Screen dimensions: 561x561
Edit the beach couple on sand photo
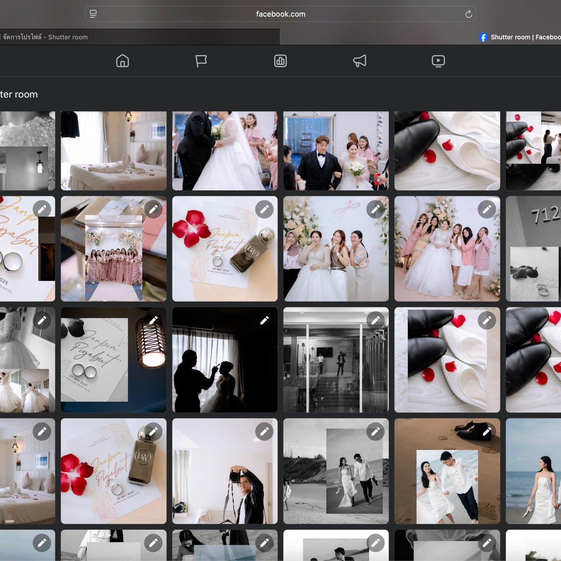487,432
